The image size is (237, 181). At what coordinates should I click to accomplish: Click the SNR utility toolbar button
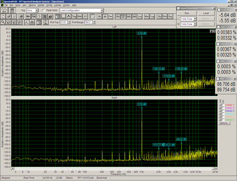[134, 16]
